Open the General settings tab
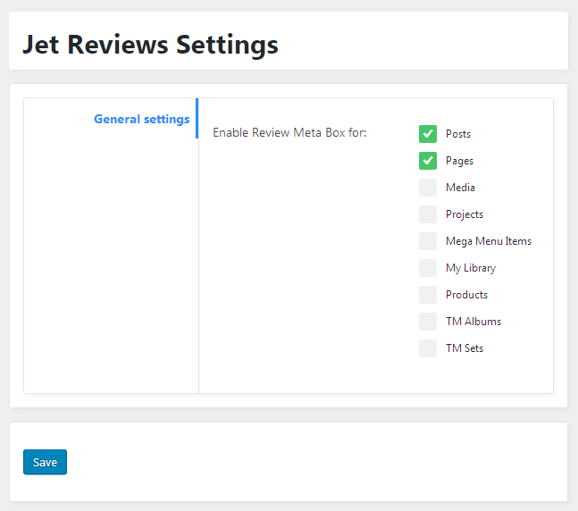 [142, 119]
